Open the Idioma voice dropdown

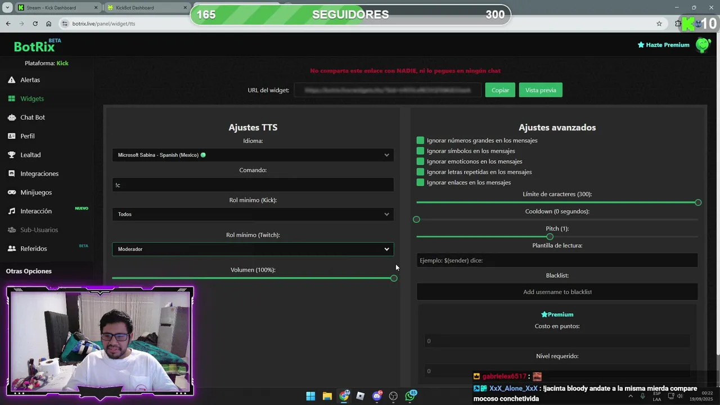point(253,155)
